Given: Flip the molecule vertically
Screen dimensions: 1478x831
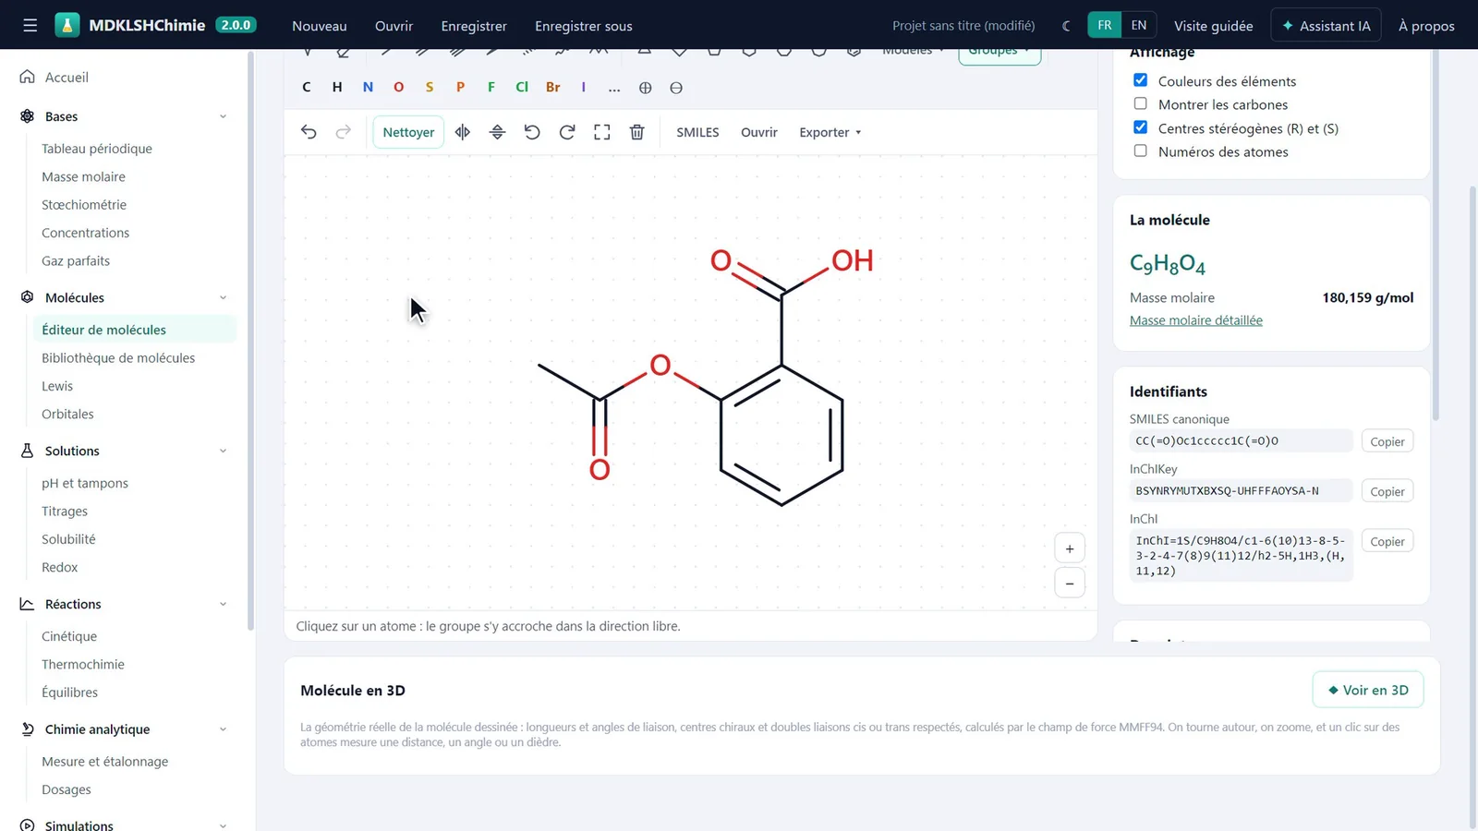Looking at the screenshot, I should (x=497, y=132).
